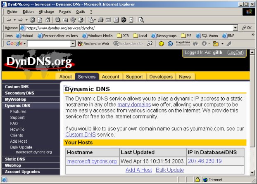Open the Outils menu
Viewport: 257px width, 184px height.
tap(81, 12)
